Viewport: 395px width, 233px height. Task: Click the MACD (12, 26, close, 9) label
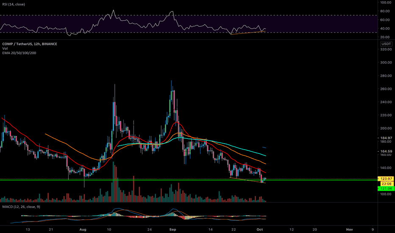point(21,207)
